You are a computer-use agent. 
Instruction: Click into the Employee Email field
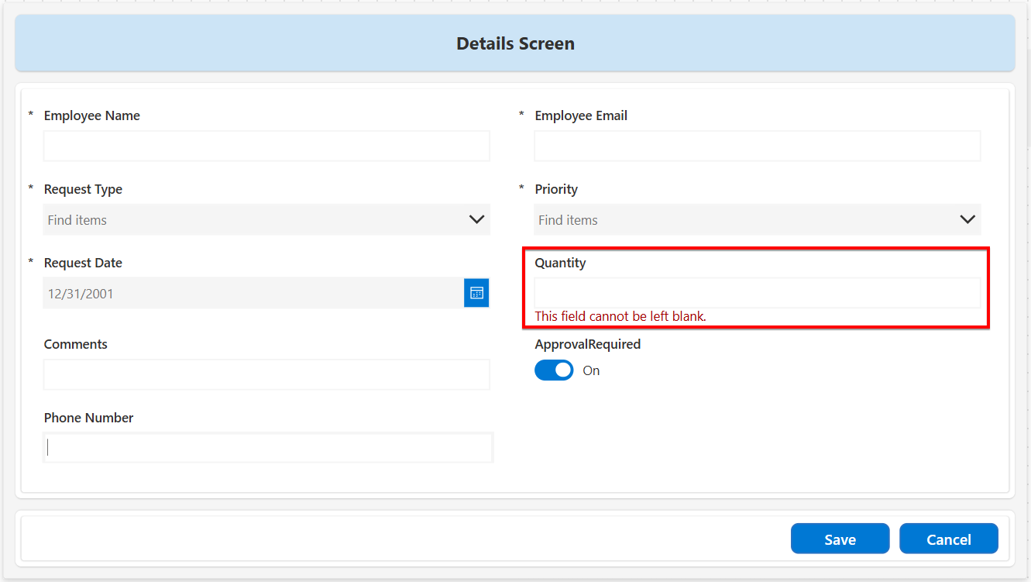pos(757,146)
